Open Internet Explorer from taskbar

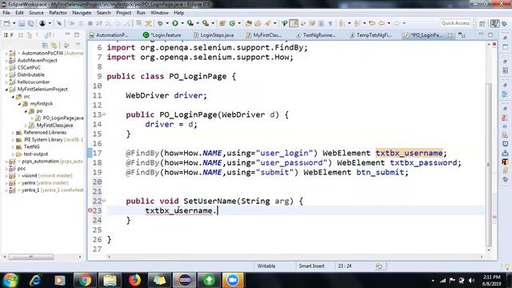[35, 280]
